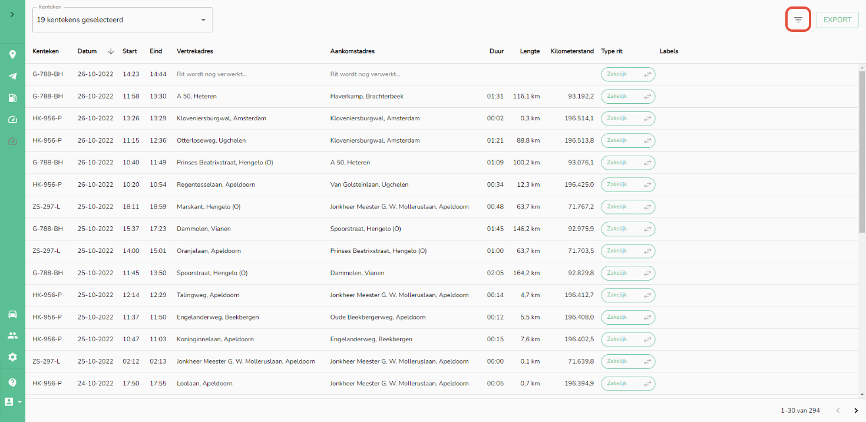
Task: Click mileage value '196.394,9'
Action: (579, 384)
